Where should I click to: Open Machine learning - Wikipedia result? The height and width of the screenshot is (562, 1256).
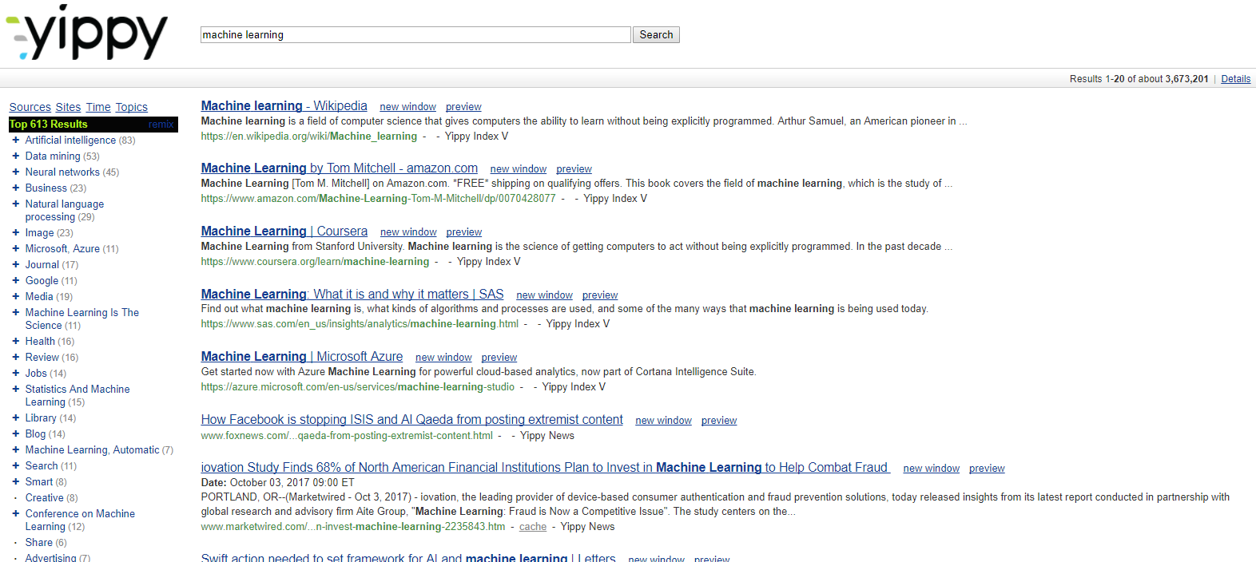coord(284,105)
